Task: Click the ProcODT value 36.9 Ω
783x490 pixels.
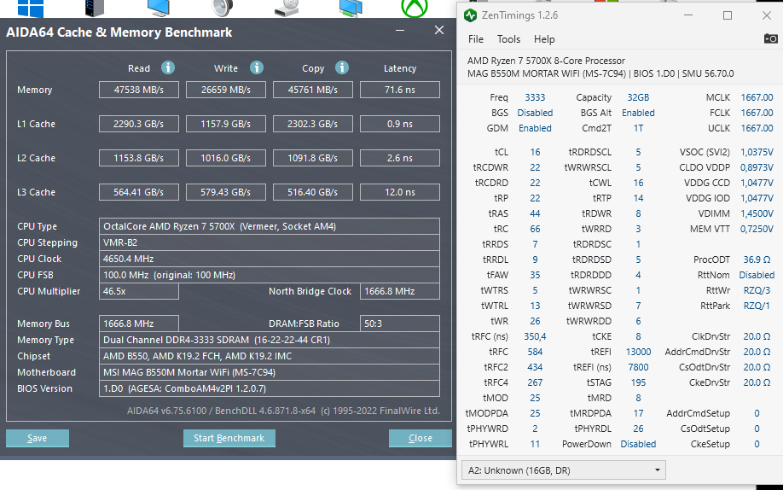Action: click(x=757, y=260)
